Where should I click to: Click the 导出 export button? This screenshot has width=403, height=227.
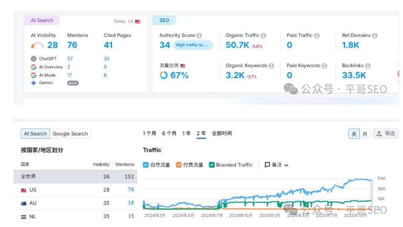(x=386, y=134)
